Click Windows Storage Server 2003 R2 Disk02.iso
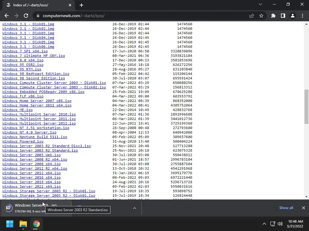 tap(49, 196)
